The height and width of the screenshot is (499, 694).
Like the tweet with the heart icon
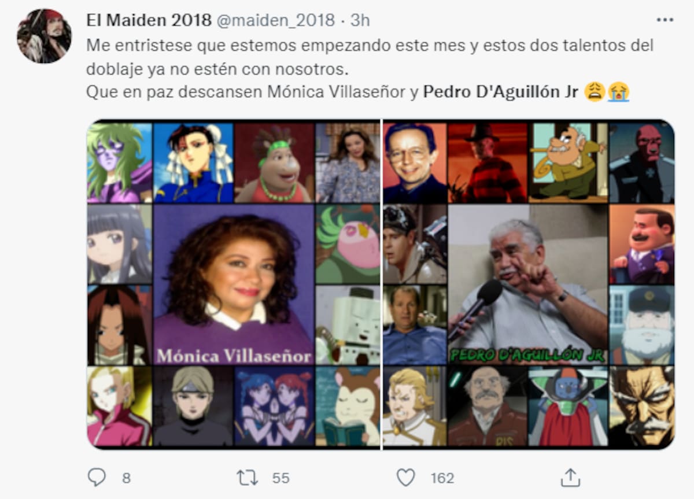(x=406, y=478)
